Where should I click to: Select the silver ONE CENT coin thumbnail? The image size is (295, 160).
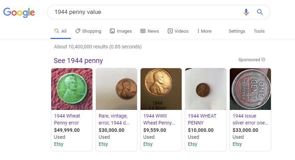pyautogui.click(x=250, y=89)
